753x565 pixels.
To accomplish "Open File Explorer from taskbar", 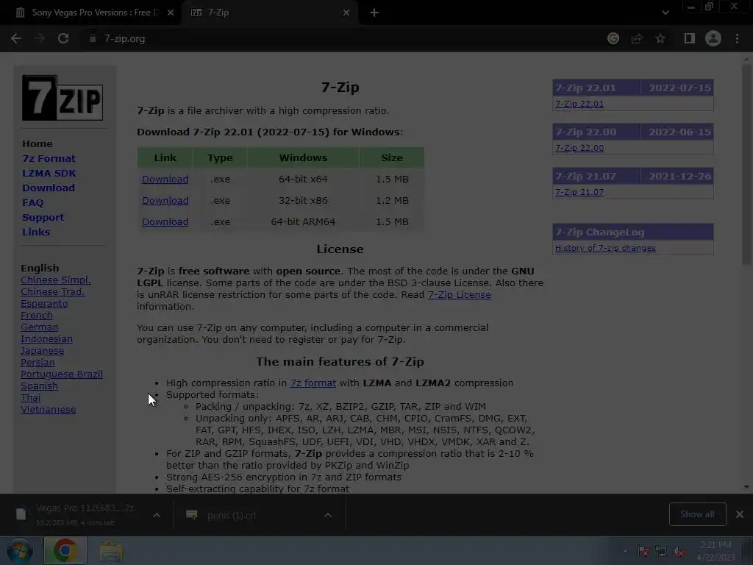I will (111, 552).
